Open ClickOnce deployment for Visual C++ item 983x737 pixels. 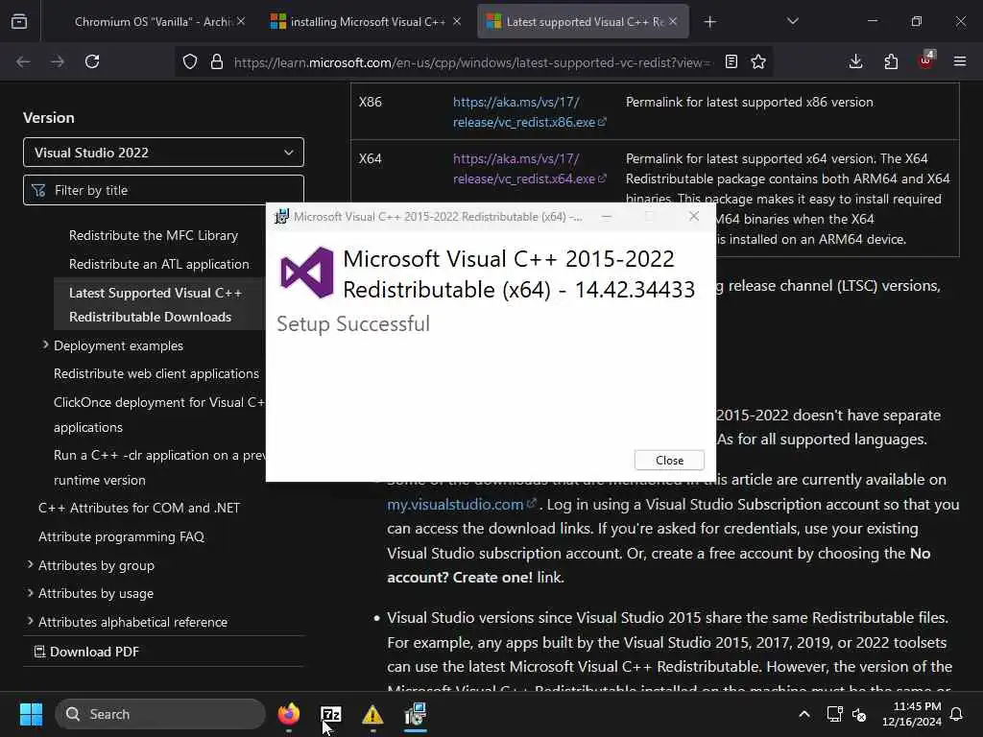(159, 415)
